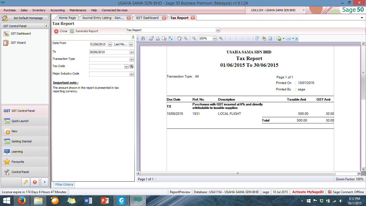Open Getting Started section in sidebar
366x206 pixels.
pos(25,141)
